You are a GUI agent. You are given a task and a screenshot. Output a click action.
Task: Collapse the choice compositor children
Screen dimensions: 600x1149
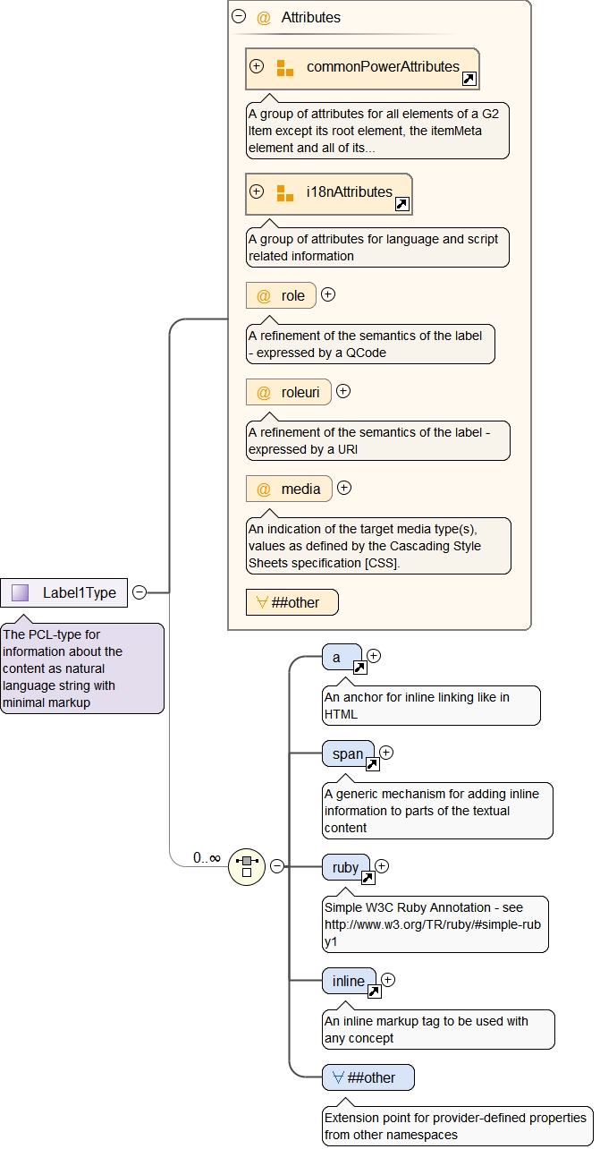277,866
